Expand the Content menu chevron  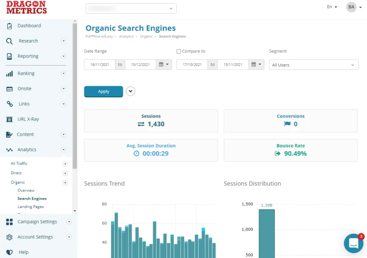63,134
